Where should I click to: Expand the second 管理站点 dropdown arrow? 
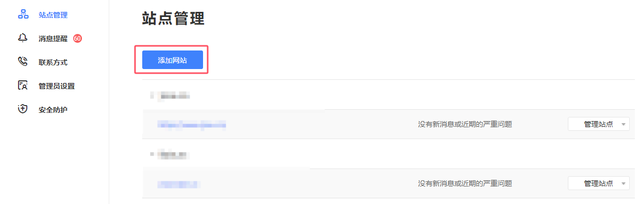(x=624, y=184)
